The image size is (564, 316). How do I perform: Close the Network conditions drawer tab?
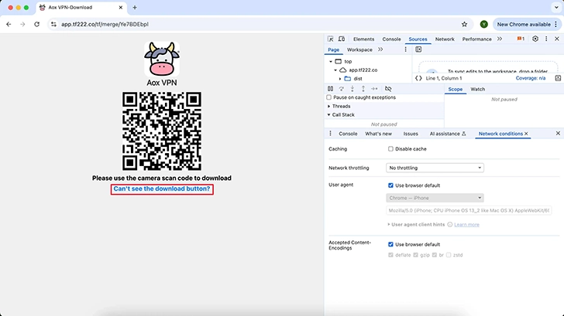(x=526, y=134)
